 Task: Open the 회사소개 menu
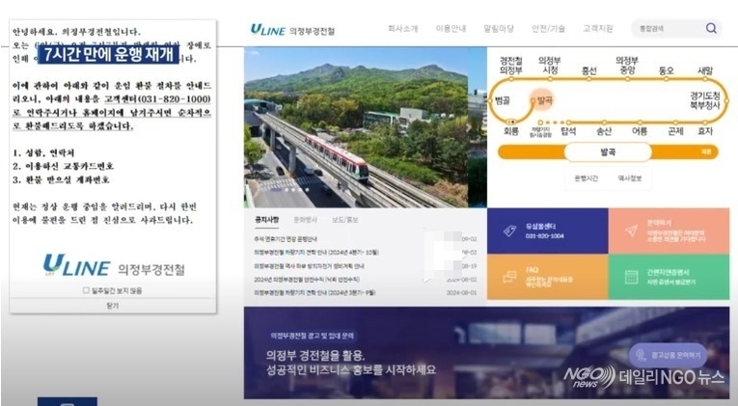[402, 29]
